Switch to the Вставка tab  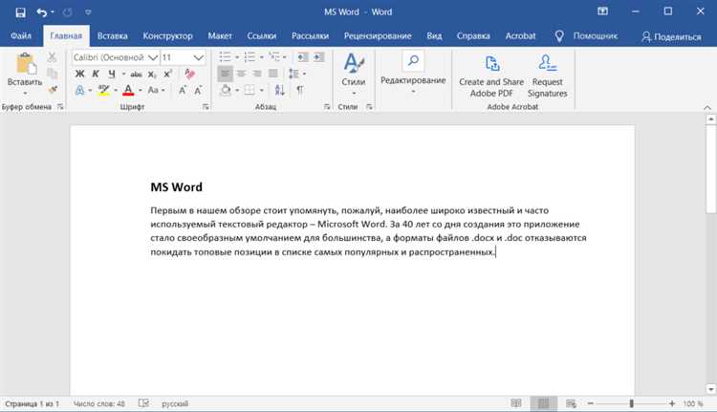click(113, 35)
